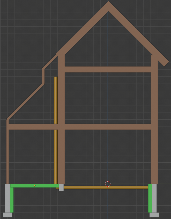171x219 pixels.
Task: Select the green vertical strip beside right foundation
Action: click(x=150, y=198)
